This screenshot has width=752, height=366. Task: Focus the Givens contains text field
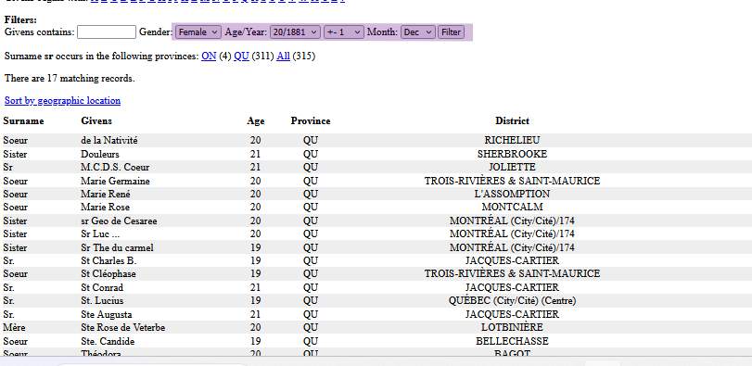[107, 32]
